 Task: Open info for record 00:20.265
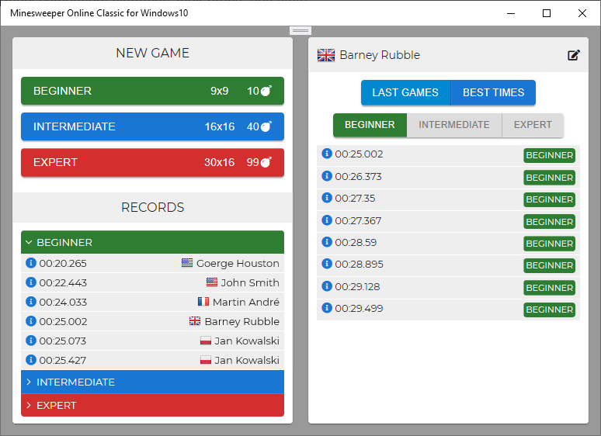30,263
